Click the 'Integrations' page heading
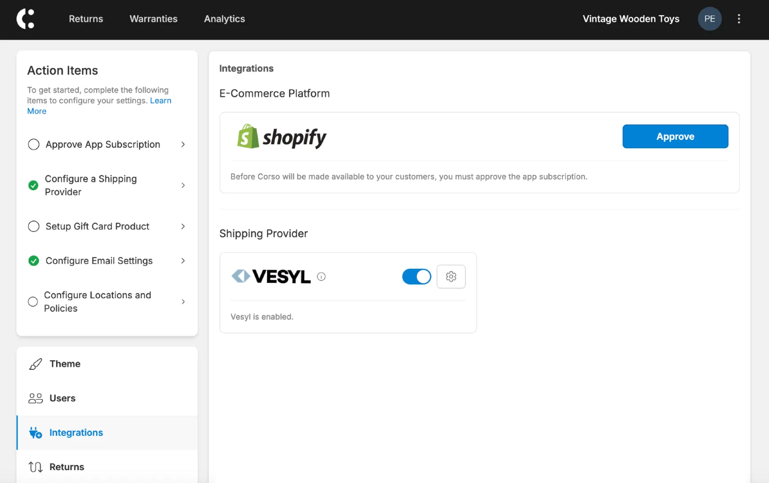 tap(246, 69)
